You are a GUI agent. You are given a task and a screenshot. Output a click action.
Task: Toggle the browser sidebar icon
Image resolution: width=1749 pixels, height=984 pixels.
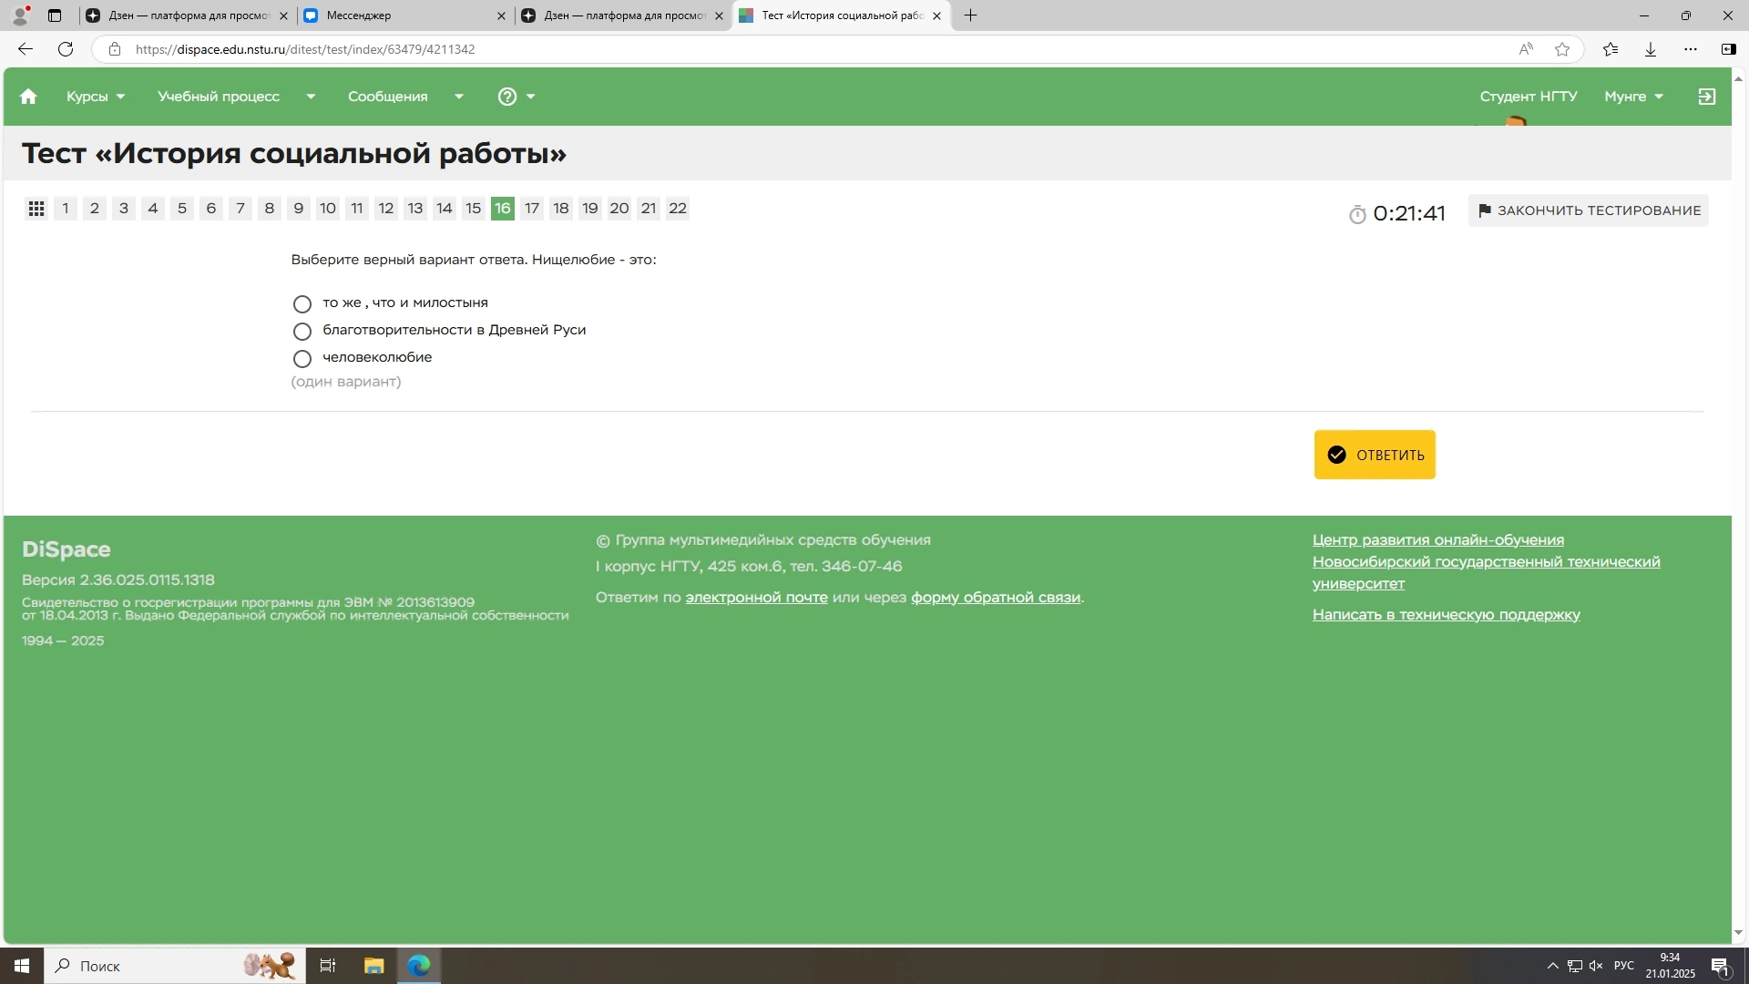pyautogui.click(x=1729, y=49)
